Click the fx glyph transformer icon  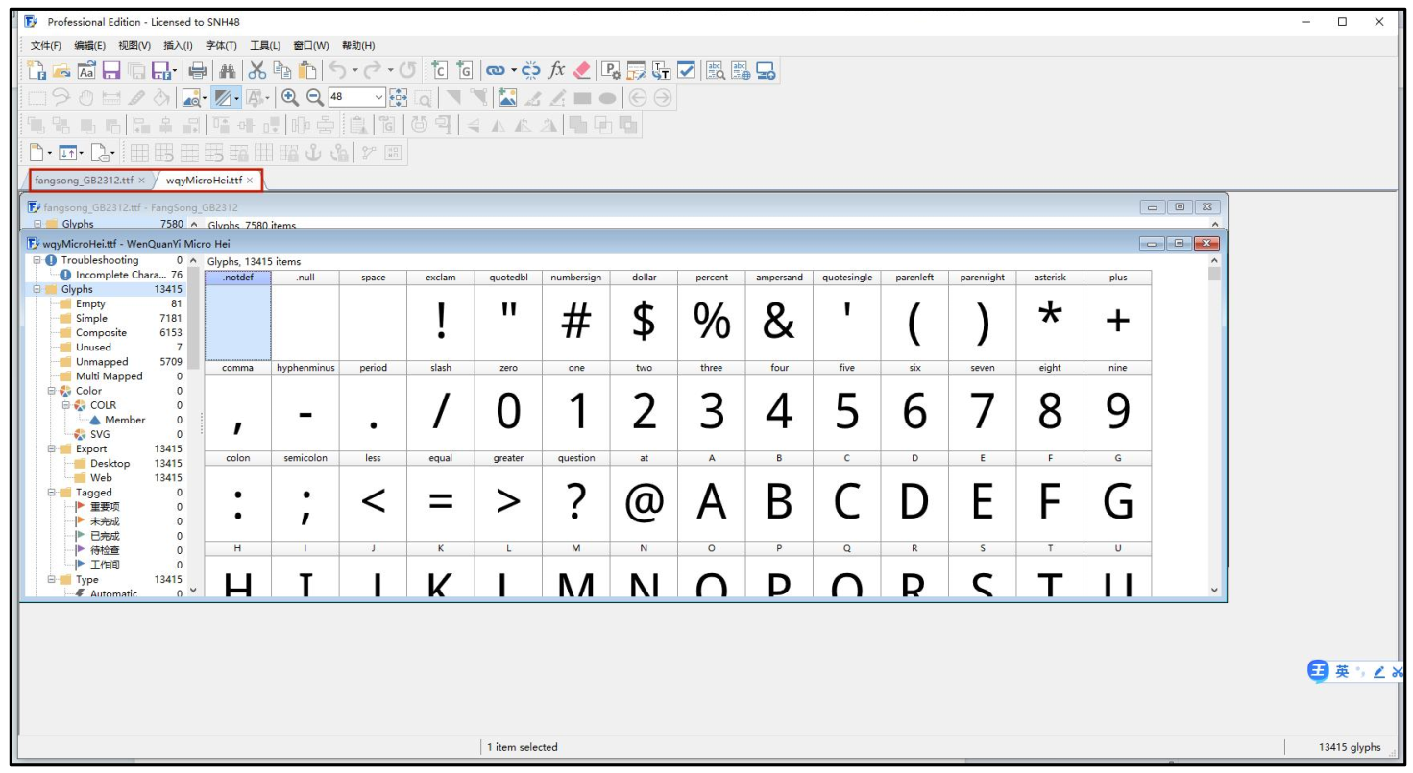[556, 70]
